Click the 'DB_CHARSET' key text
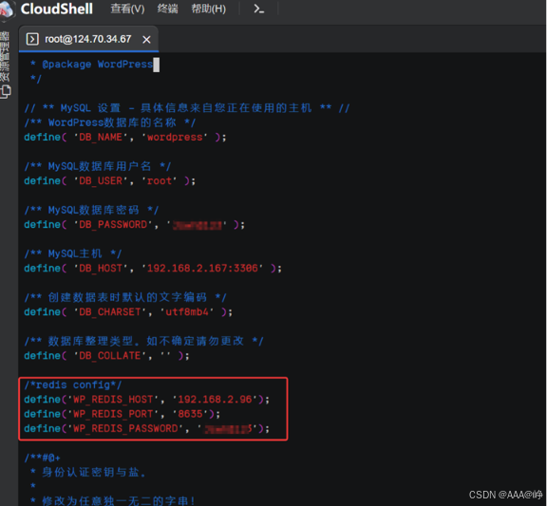The width and height of the screenshot is (547, 506). (x=110, y=311)
